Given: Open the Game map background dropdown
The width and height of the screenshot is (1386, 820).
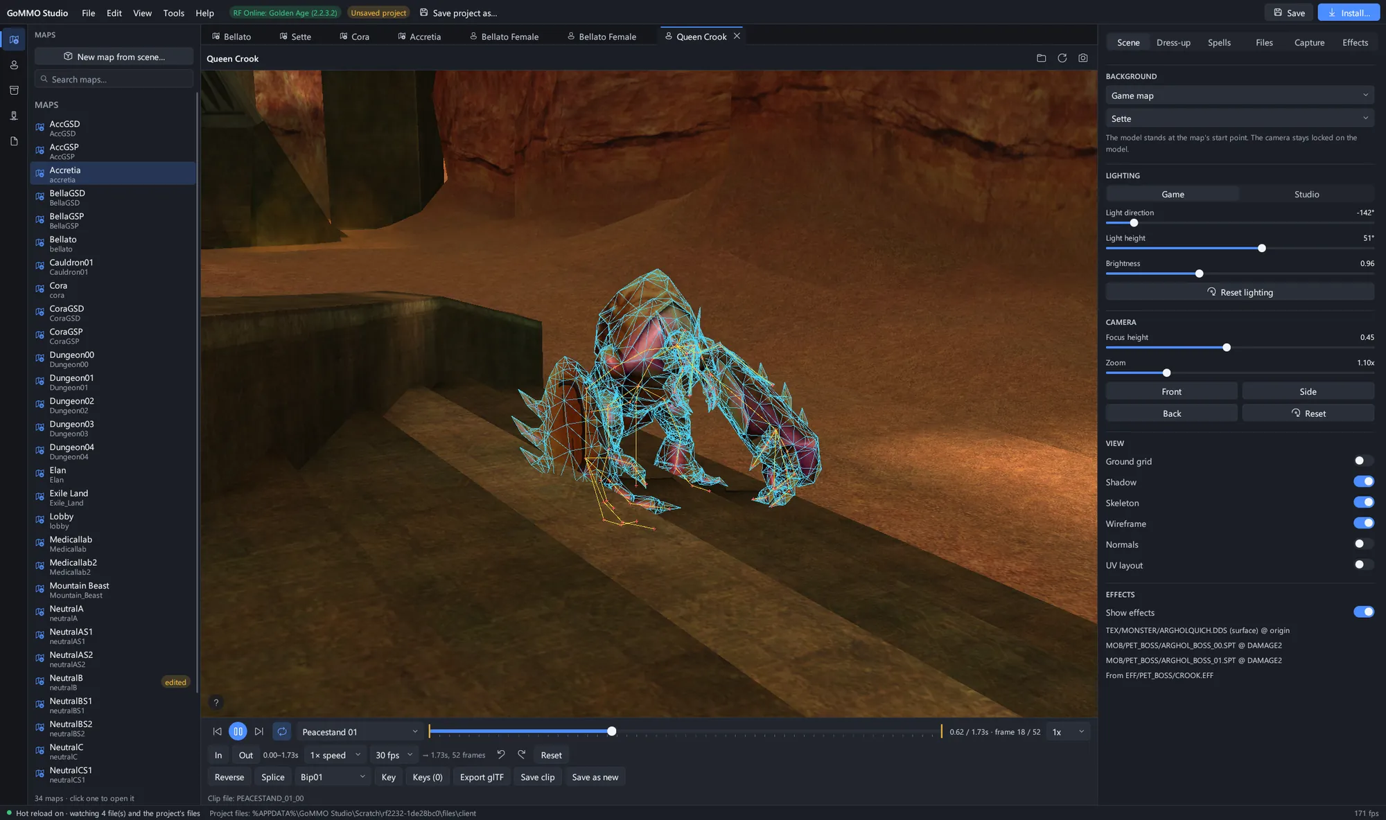Looking at the screenshot, I should [1240, 96].
